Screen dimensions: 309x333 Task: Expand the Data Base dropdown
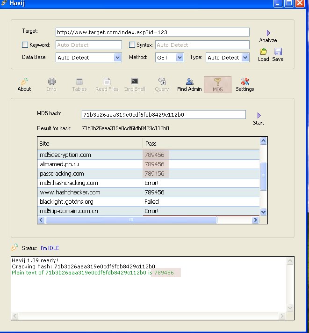118,57
